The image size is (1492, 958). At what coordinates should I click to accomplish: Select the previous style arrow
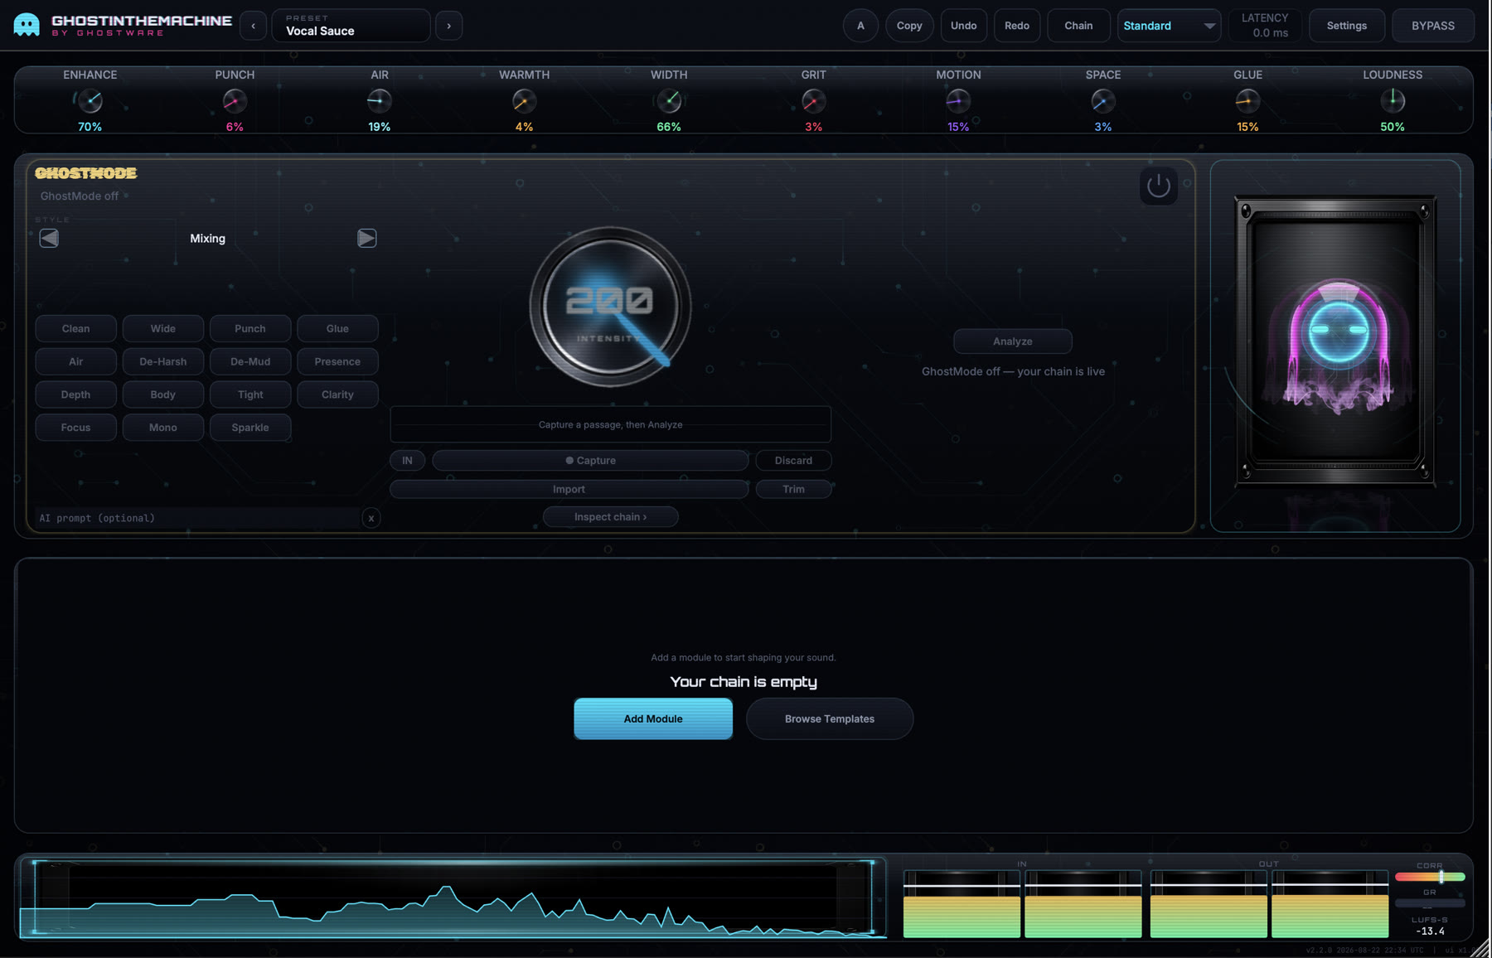pos(49,239)
